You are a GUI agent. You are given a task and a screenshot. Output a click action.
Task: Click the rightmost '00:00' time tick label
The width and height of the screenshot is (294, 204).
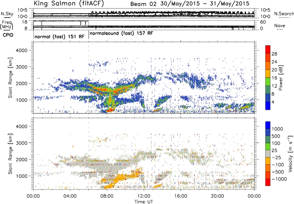[x=254, y=196]
